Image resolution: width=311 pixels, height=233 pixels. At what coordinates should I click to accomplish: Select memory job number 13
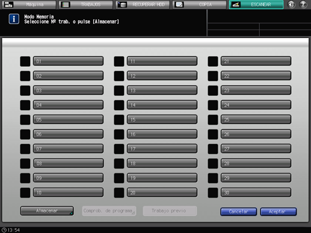[x=162, y=90]
